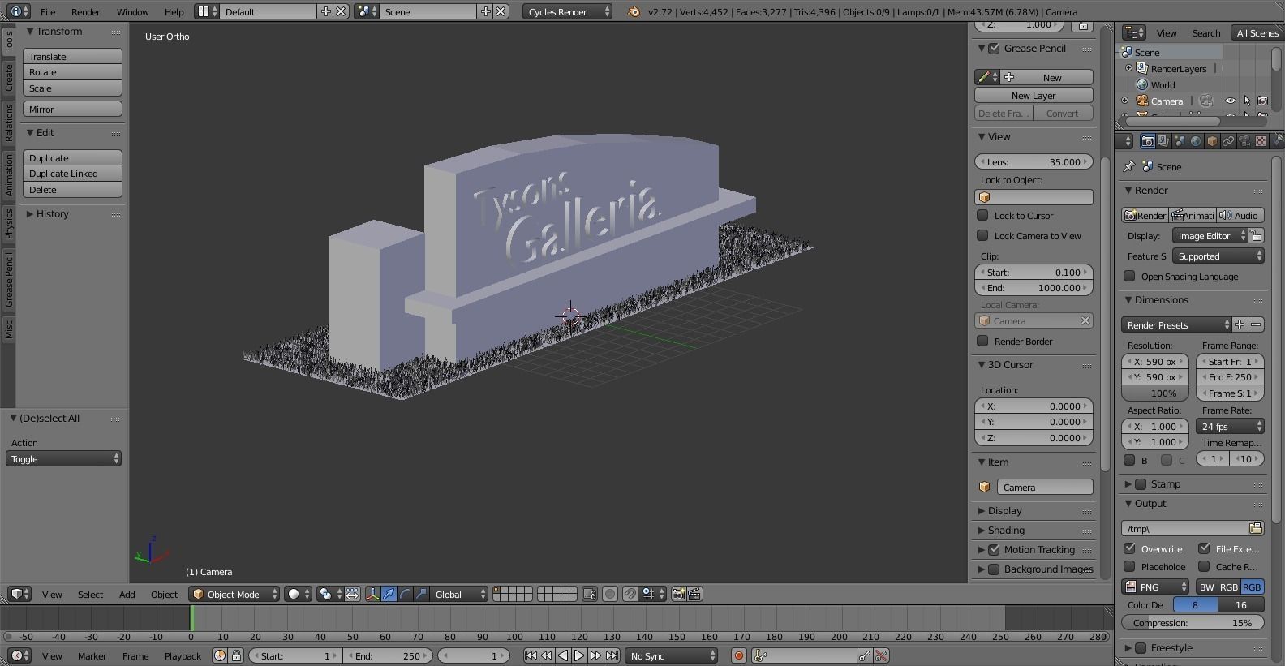Viewport: 1285px width, 666px height.
Task: Jump to the timeline end frame
Action: 612,655
